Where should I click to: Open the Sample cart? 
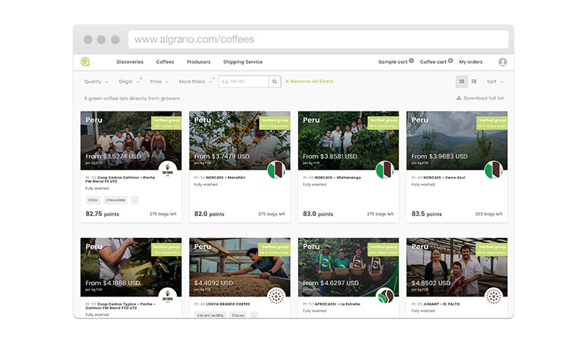point(393,62)
